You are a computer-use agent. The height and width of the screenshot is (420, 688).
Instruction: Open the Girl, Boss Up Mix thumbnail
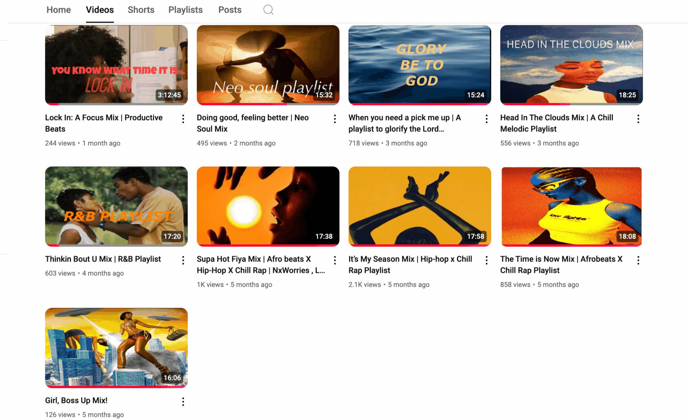pos(116,347)
